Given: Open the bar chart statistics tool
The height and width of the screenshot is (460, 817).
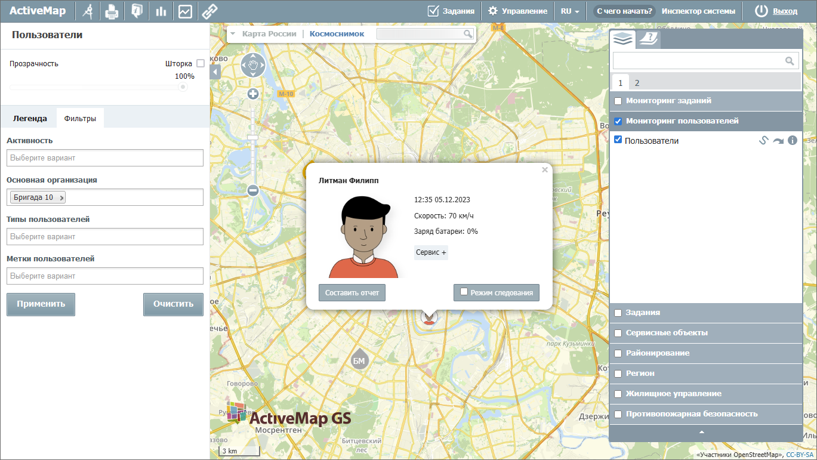Looking at the screenshot, I should pyautogui.click(x=161, y=11).
